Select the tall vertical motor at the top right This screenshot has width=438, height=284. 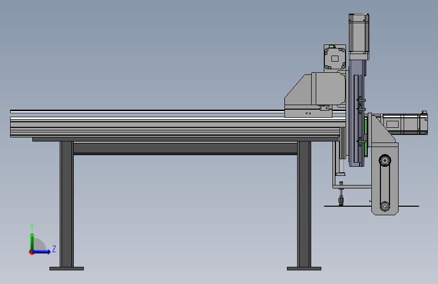click(359, 37)
